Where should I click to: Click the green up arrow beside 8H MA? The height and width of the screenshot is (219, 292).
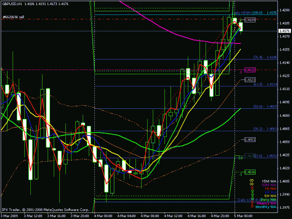pyautogui.click(x=252, y=195)
